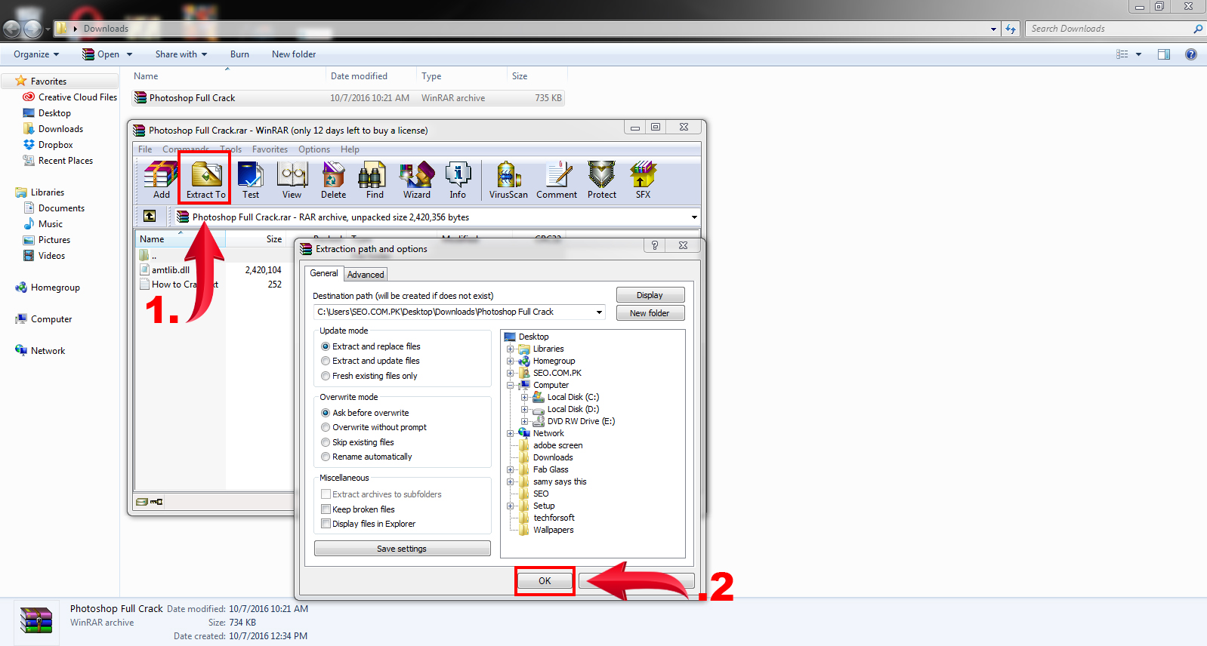The image size is (1207, 646).
Task: Open the WinRAR Favorites menu
Action: (x=270, y=149)
